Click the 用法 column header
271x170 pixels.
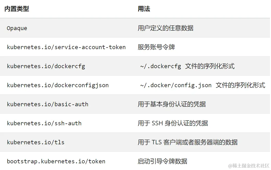144,9
